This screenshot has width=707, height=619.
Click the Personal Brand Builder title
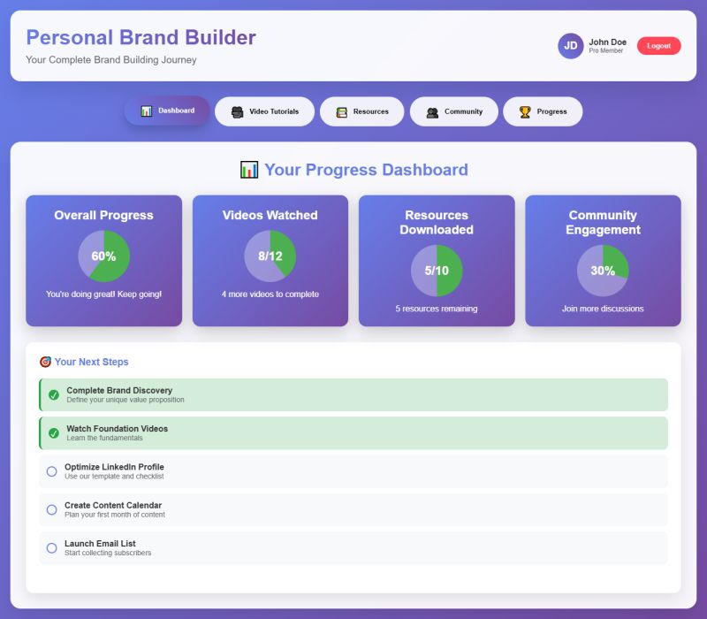[x=141, y=37]
